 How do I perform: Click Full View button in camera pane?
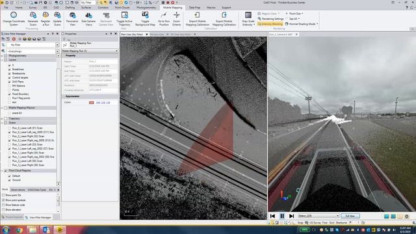click(350, 216)
